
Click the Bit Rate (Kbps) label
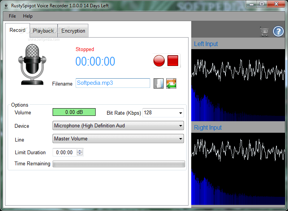[x=124, y=113]
